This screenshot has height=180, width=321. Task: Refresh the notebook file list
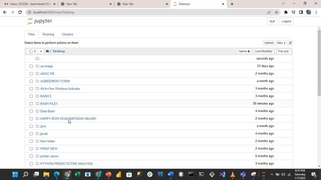[x=290, y=43]
